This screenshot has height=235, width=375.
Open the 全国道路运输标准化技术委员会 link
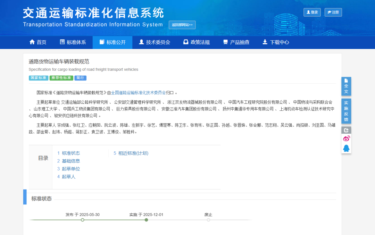138,93
